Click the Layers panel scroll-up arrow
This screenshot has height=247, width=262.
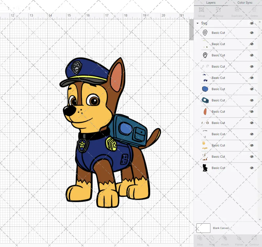tap(259, 22)
